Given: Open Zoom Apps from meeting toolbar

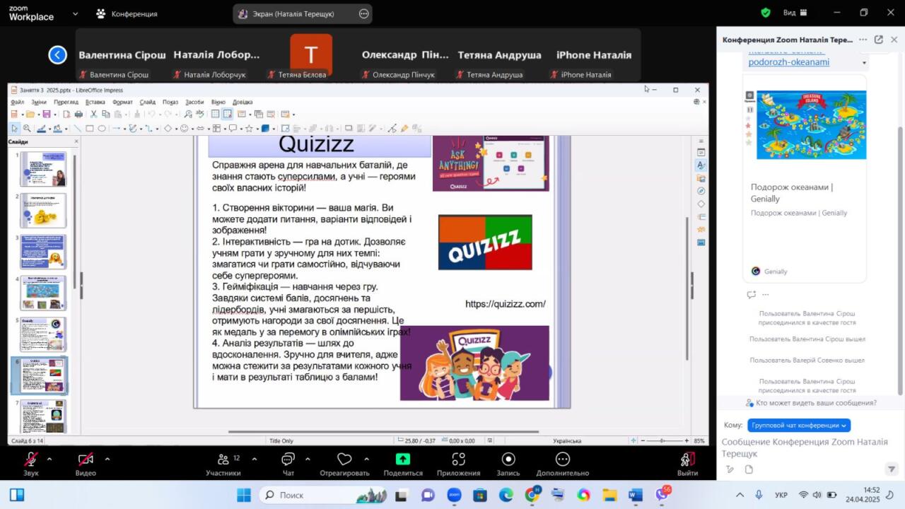Looking at the screenshot, I should pos(458,463).
